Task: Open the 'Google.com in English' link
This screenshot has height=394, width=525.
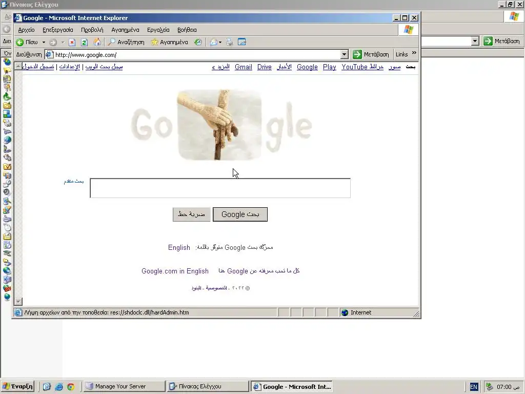Action: click(175, 271)
